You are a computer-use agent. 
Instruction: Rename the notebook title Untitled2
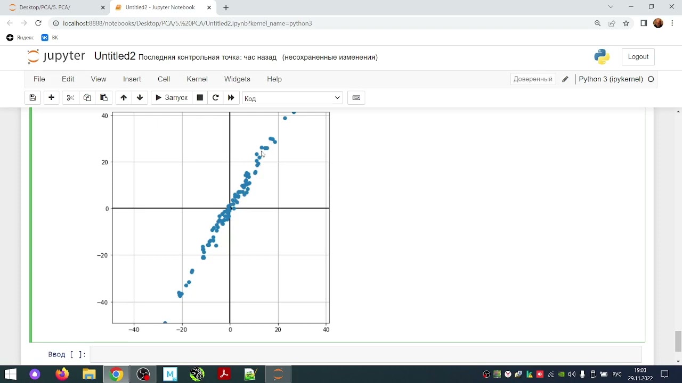(x=115, y=56)
